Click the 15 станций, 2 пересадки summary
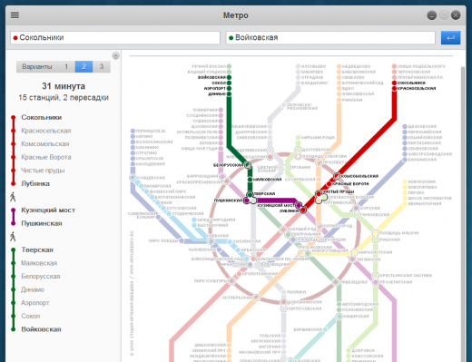 [x=64, y=98]
